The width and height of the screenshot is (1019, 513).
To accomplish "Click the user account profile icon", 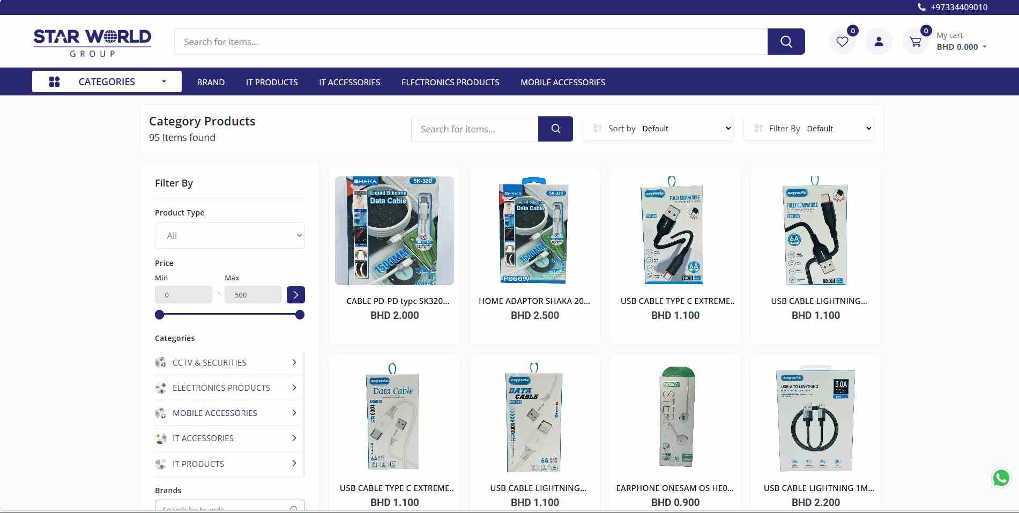I will tap(879, 42).
